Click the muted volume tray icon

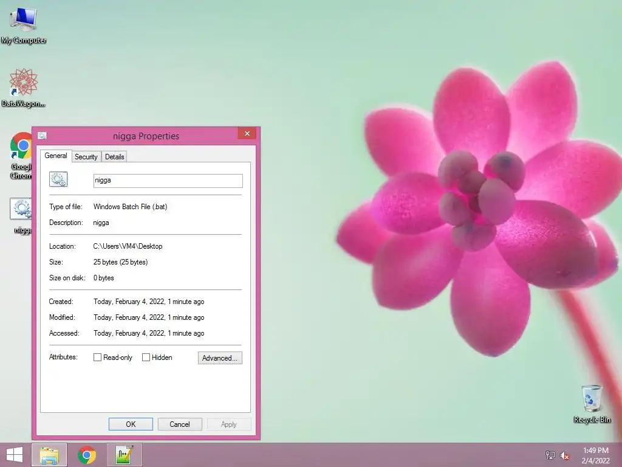coord(565,455)
